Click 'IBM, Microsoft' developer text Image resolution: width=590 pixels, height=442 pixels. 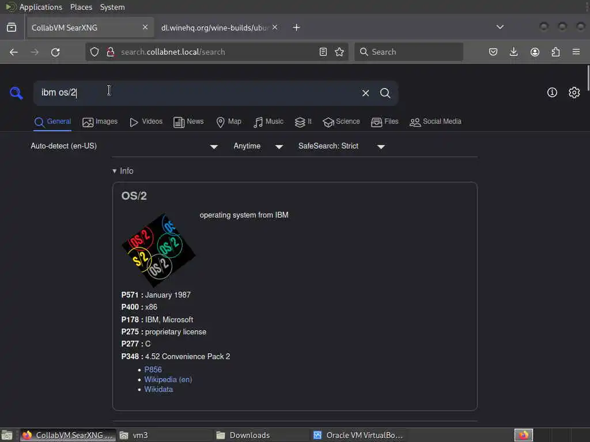tap(169, 319)
